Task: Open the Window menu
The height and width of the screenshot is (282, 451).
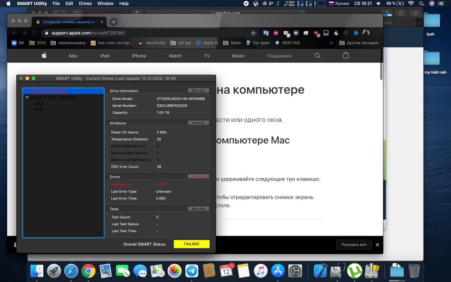Action: point(105,4)
